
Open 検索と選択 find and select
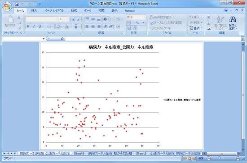tap(233, 23)
